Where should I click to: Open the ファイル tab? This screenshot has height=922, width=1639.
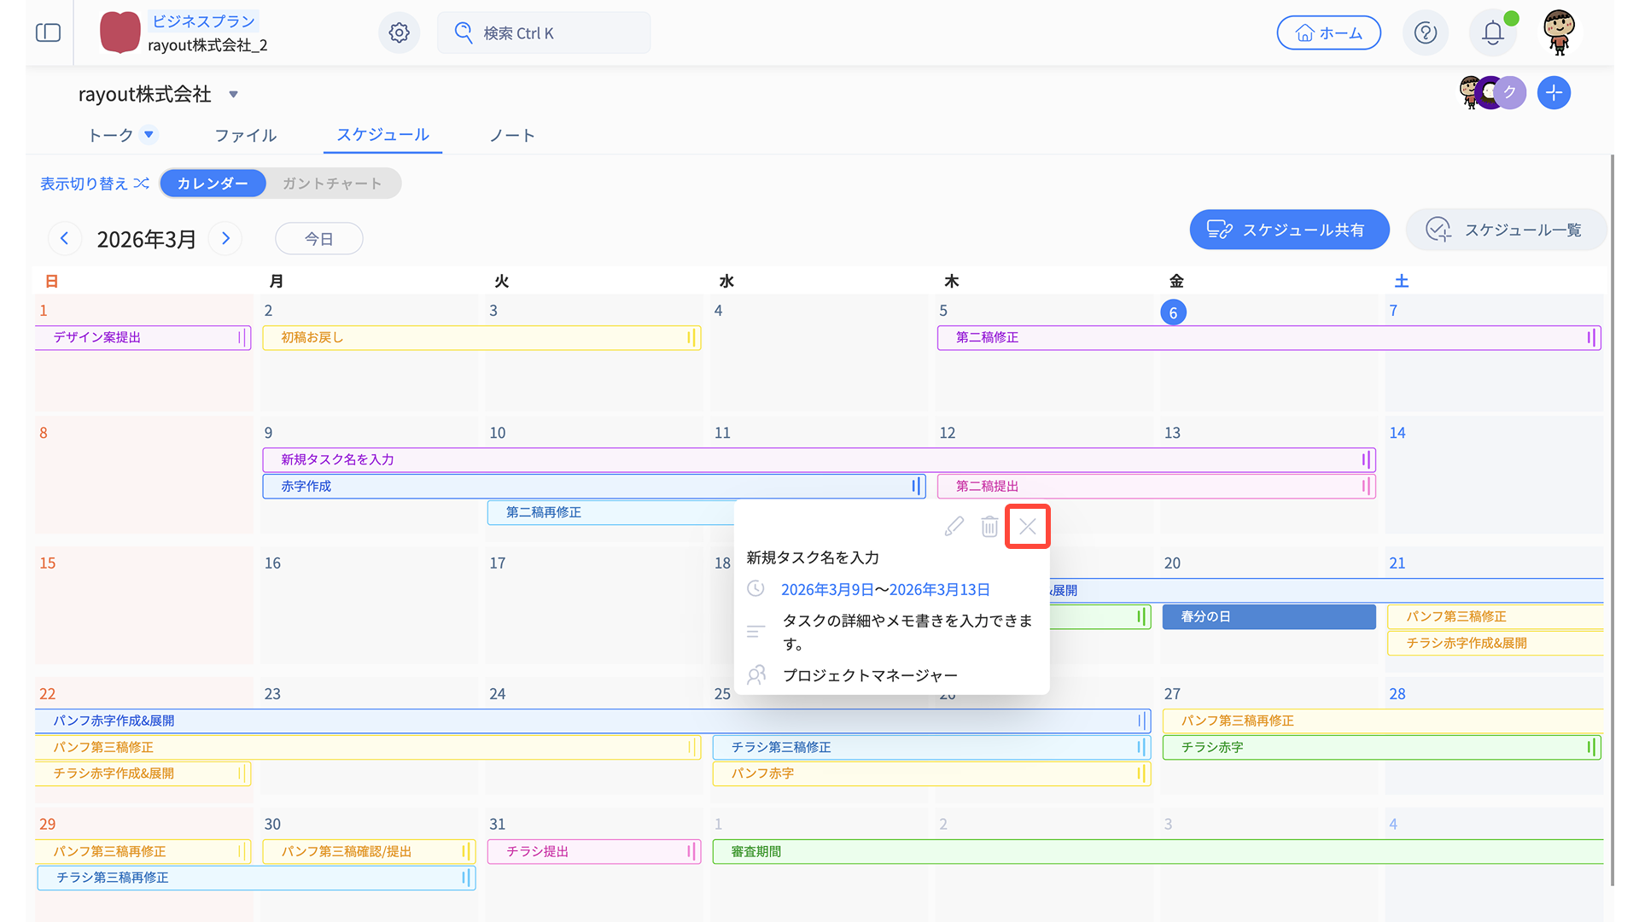pyautogui.click(x=246, y=135)
